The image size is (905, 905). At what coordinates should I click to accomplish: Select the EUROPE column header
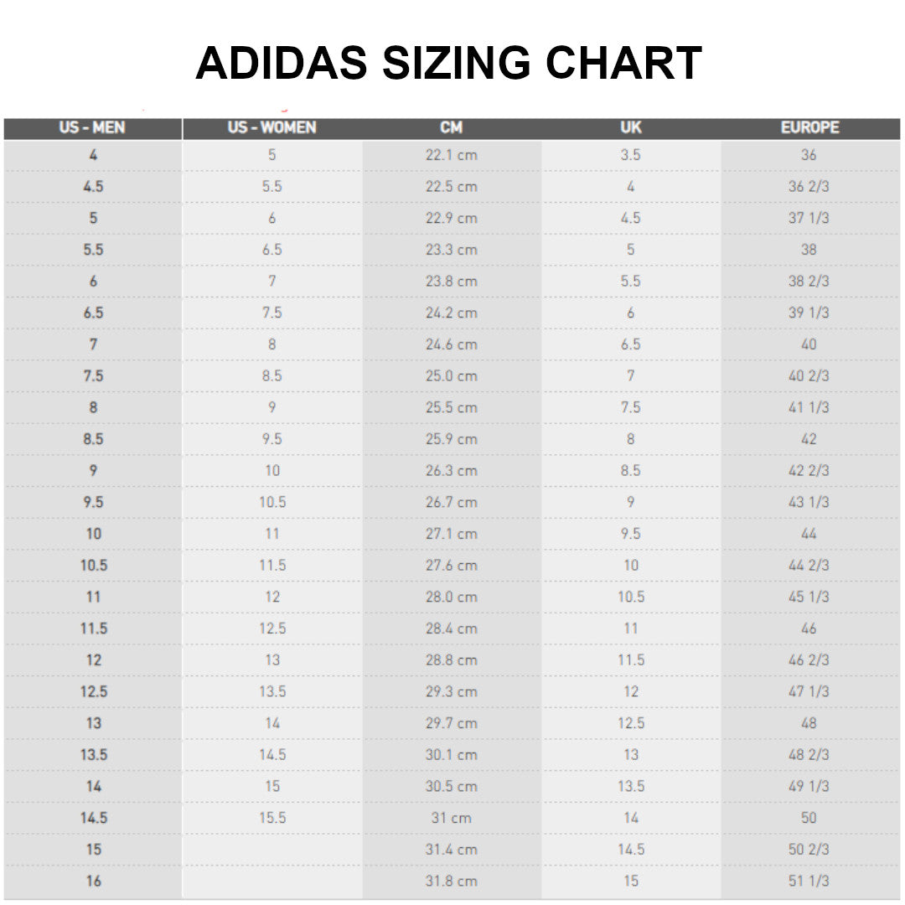tap(809, 128)
